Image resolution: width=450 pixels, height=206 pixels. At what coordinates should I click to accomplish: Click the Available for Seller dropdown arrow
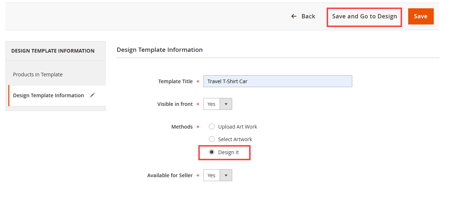tap(226, 175)
